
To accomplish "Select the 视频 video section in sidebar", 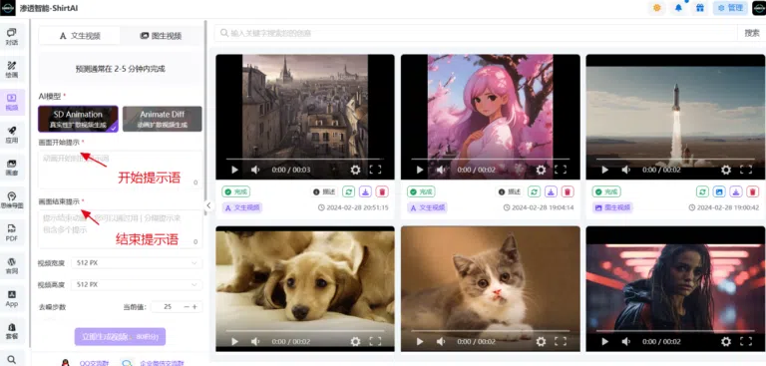I will point(12,102).
